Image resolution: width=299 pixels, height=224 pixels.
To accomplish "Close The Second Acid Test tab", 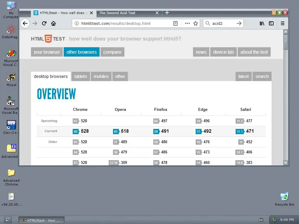I will (x=157, y=13).
